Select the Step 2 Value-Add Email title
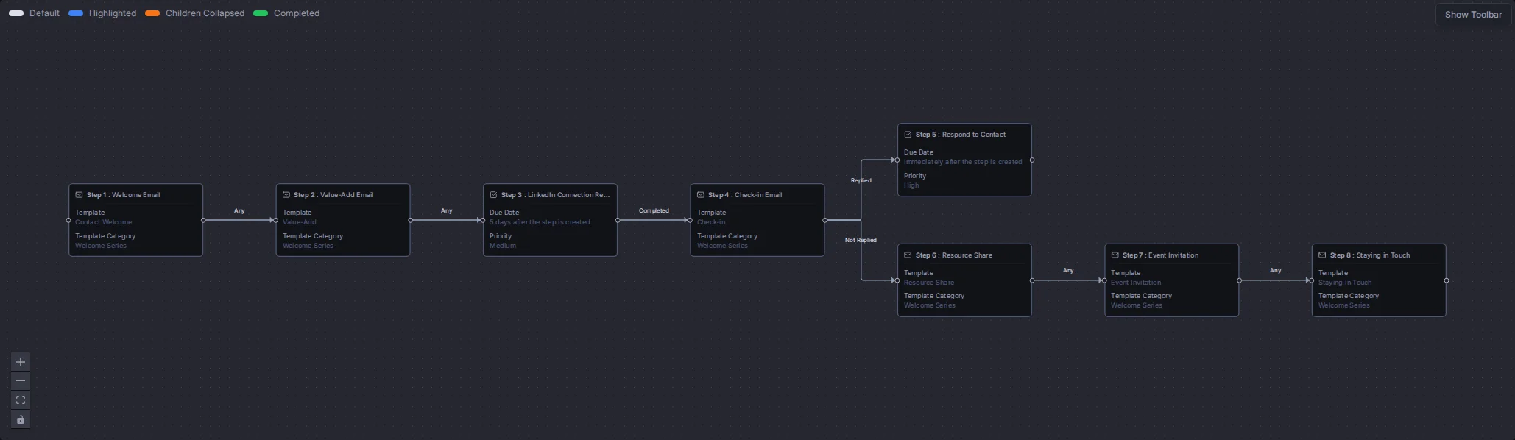1515x440 pixels. pyautogui.click(x=333, y=195)
